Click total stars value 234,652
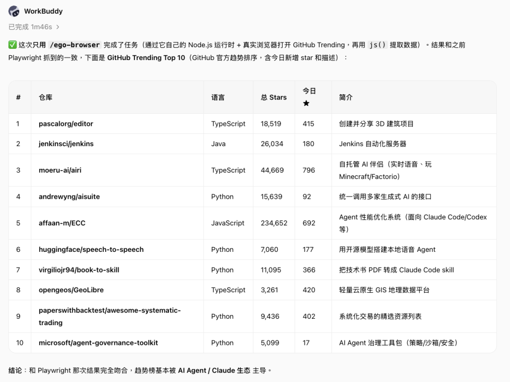 tap(274, 223)
